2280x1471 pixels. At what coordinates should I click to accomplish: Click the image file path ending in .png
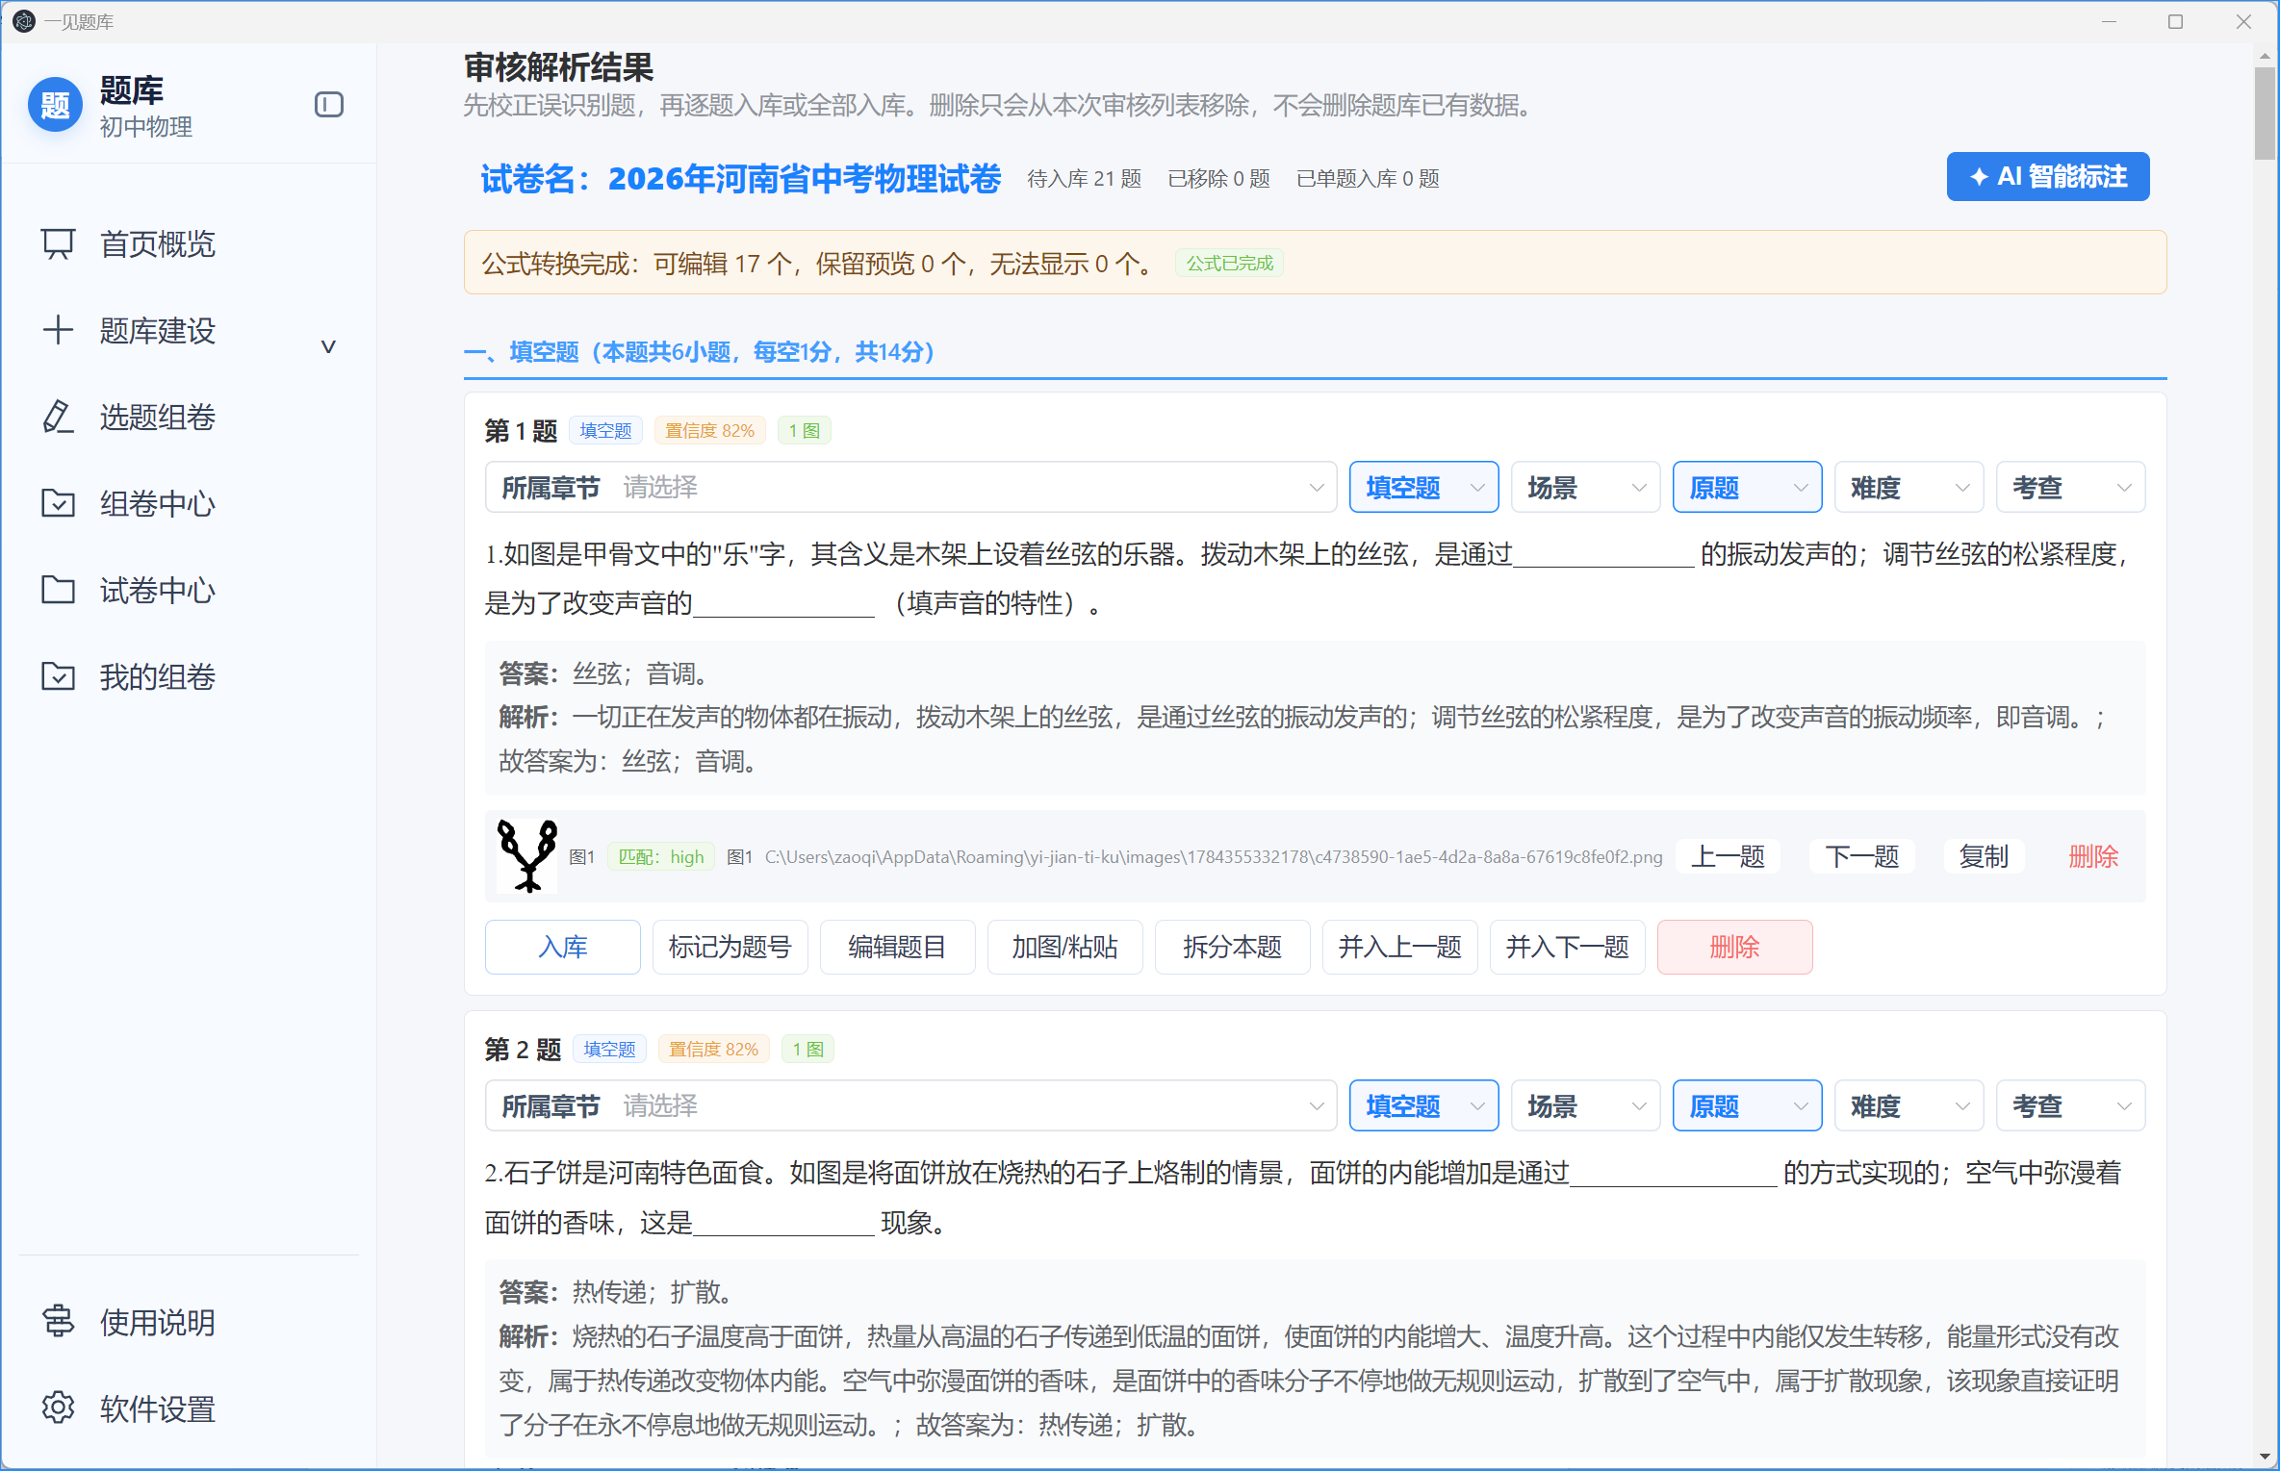tap(1214, 857)
